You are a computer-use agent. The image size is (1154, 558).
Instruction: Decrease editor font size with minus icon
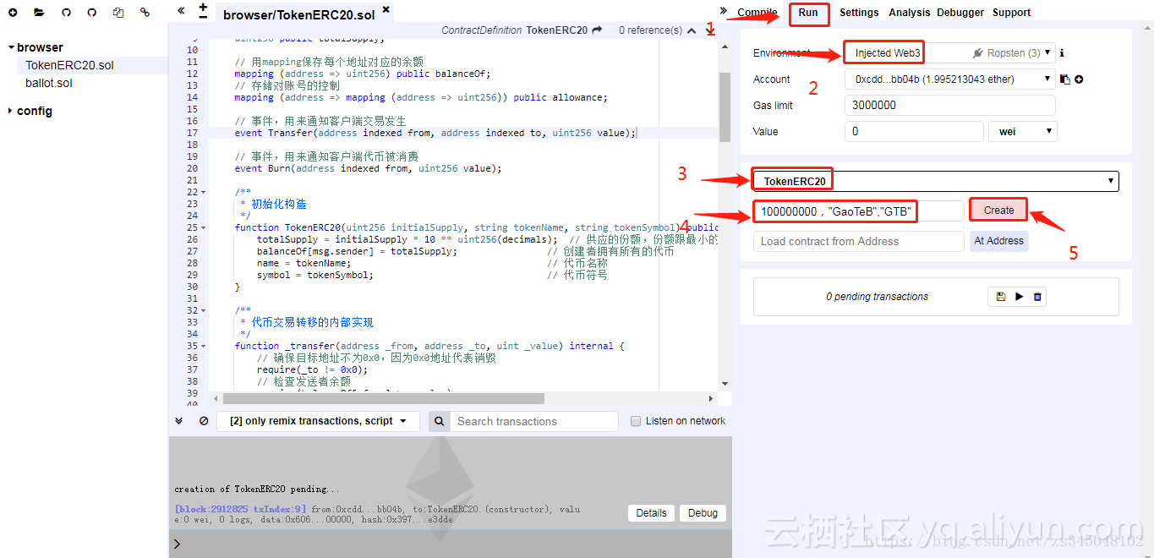click(x=203, y=17)
